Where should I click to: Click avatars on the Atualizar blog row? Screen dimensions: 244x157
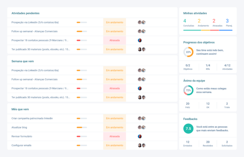coord(142,127)
